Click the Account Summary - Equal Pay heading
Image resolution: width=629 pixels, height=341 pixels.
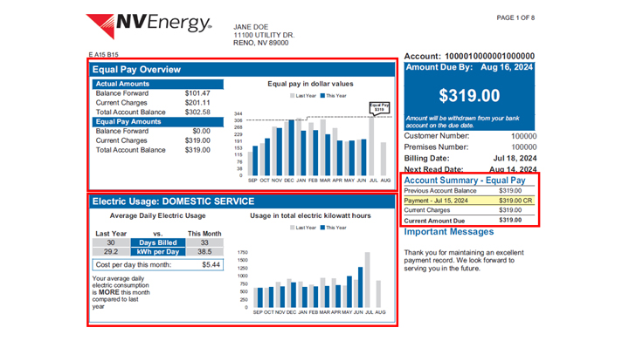click(465, 181)
